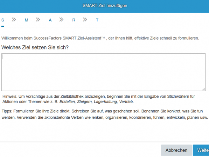The width and height of the screenshot is (209, 157).
Task: Cancel the wizard with Abbrechen
Action: click(176, 150)
